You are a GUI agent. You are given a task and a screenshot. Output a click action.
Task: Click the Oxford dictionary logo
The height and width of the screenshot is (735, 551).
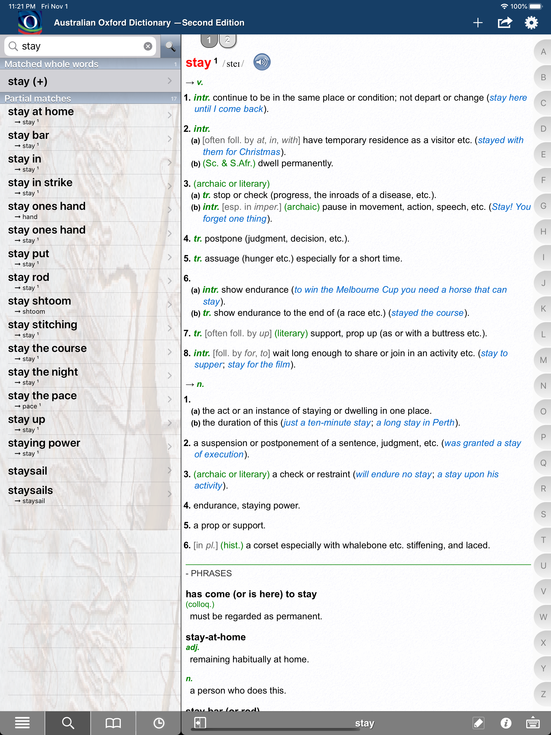click(30, 22)
